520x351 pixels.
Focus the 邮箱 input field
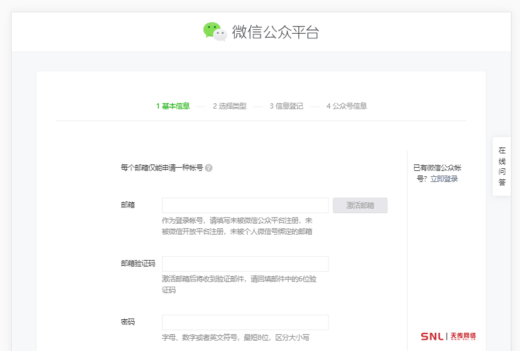click(x=245, y=205)
